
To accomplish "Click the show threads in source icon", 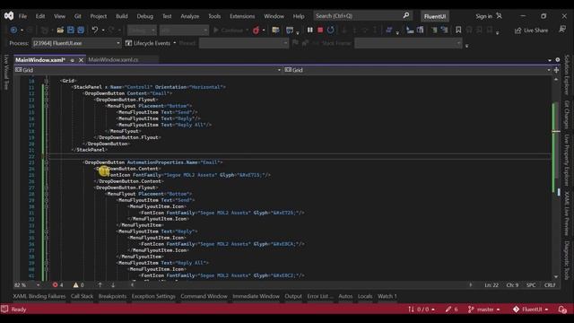I will (388, 30).
